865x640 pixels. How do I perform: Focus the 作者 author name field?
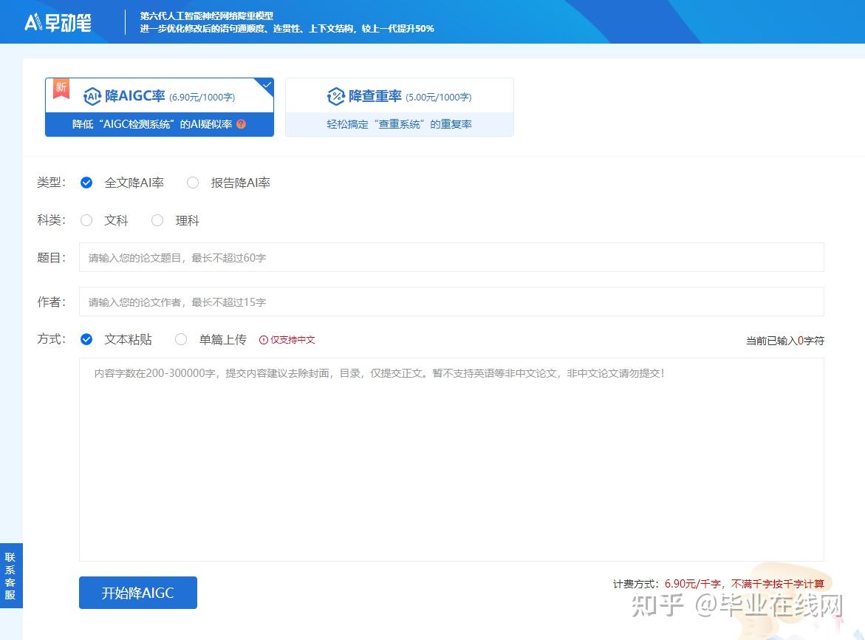tap(451, 302)
